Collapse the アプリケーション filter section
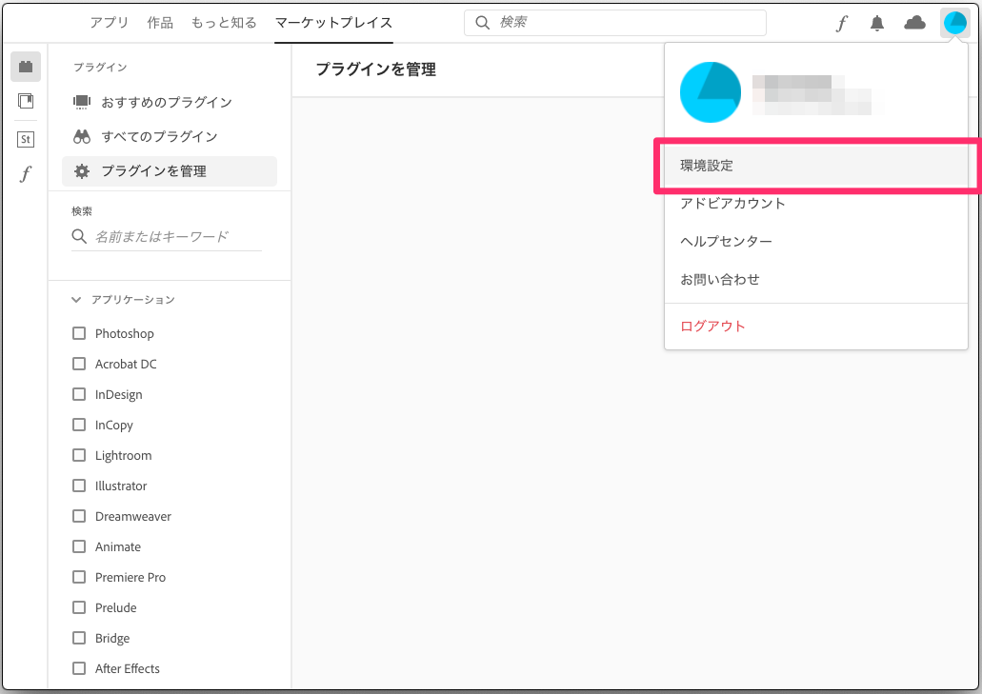 pyautogui.click(x=76, y=298)
